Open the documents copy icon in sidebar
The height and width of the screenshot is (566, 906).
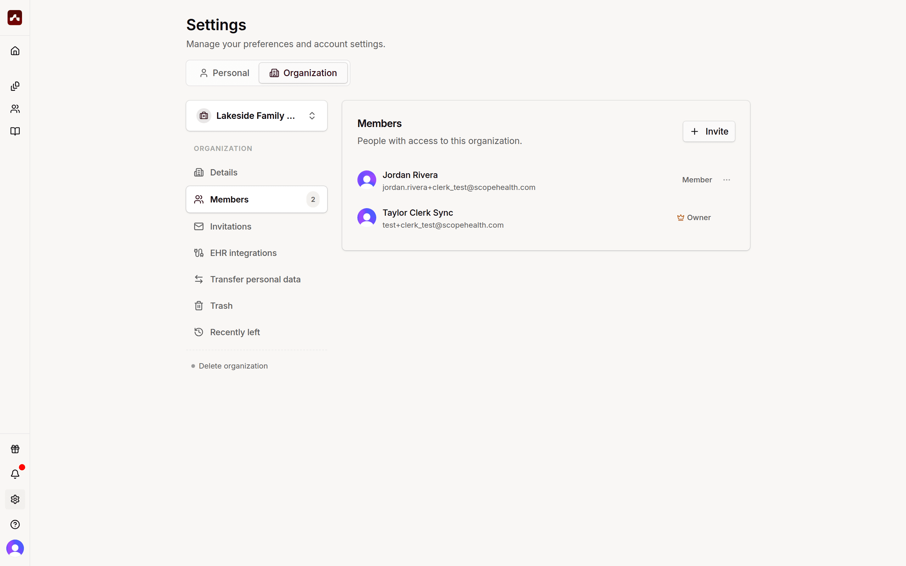15,86
